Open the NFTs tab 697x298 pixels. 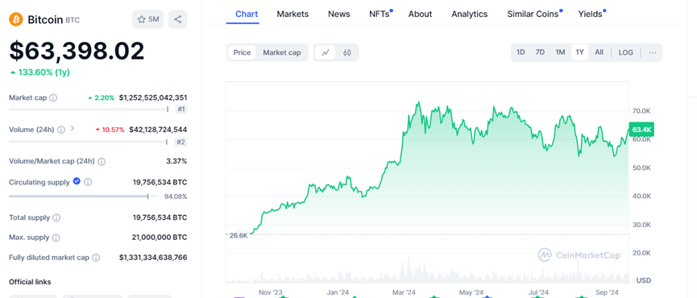380,14
